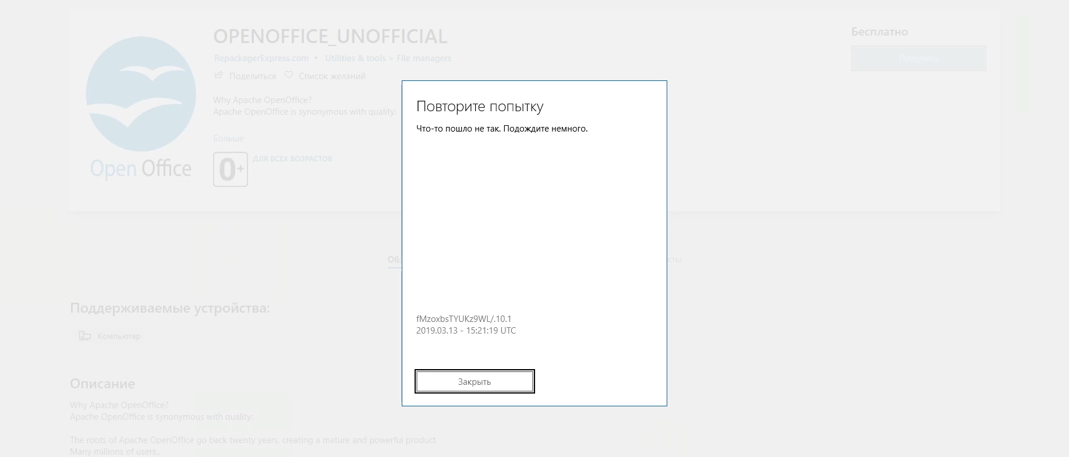Screen dimensions: 1069x457
Task: Open the RepackagerExpress.com publisher link
Action: pos(261,58)
